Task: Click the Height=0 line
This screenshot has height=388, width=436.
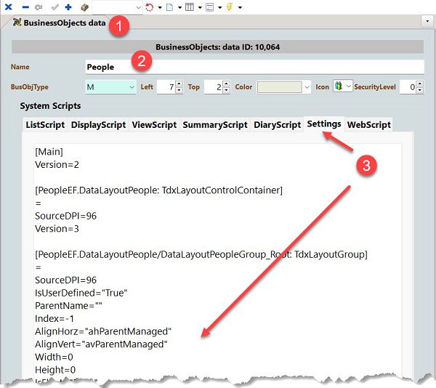Action: click(x=55, y=370)
